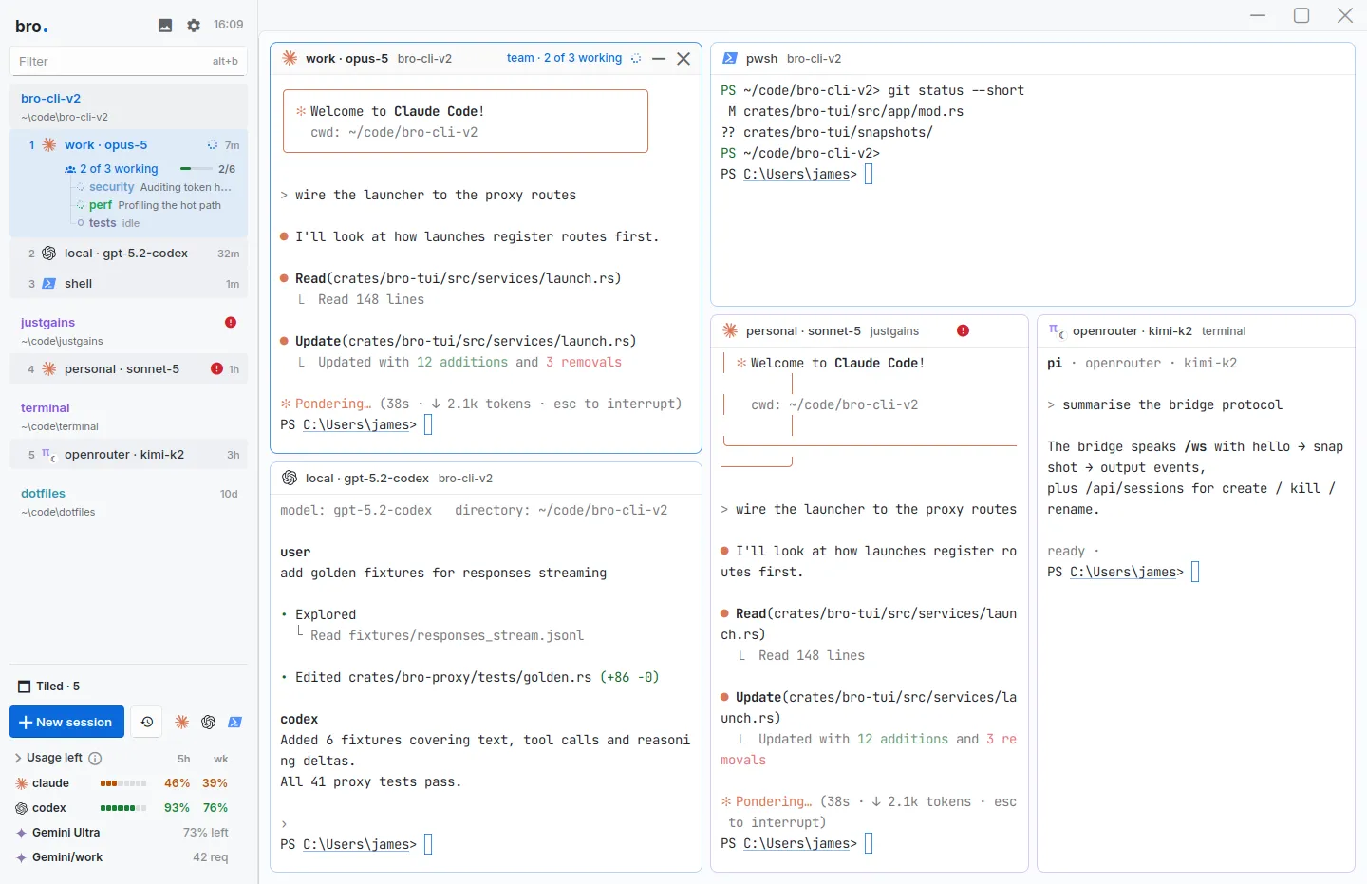This screenshot has width=1367, height=884.
Task: Focus the Filter input field
Action: 128,61
